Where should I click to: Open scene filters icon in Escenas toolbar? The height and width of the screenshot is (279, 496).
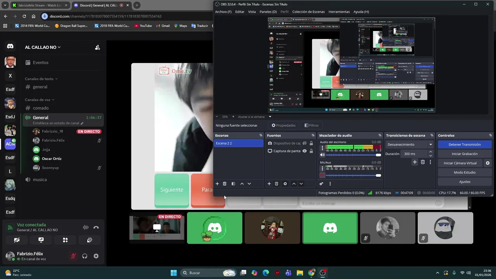click(x=233, y=184)
